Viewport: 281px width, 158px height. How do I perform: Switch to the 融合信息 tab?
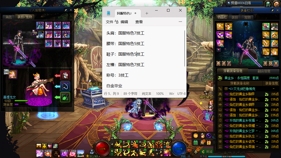coord(263,71)
